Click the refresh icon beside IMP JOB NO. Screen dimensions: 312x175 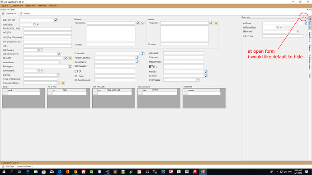pos(56,20)
